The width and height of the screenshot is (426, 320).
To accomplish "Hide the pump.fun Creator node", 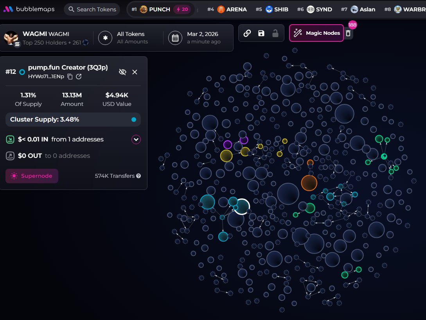I will (x=122, y=72).
